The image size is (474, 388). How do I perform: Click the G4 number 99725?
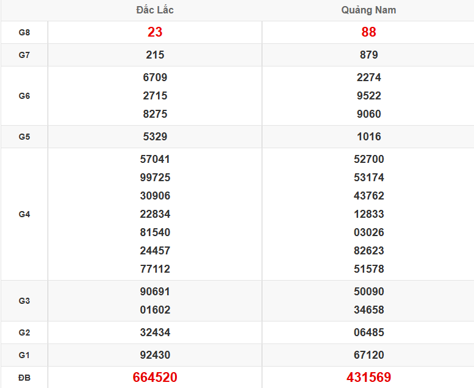155,178
